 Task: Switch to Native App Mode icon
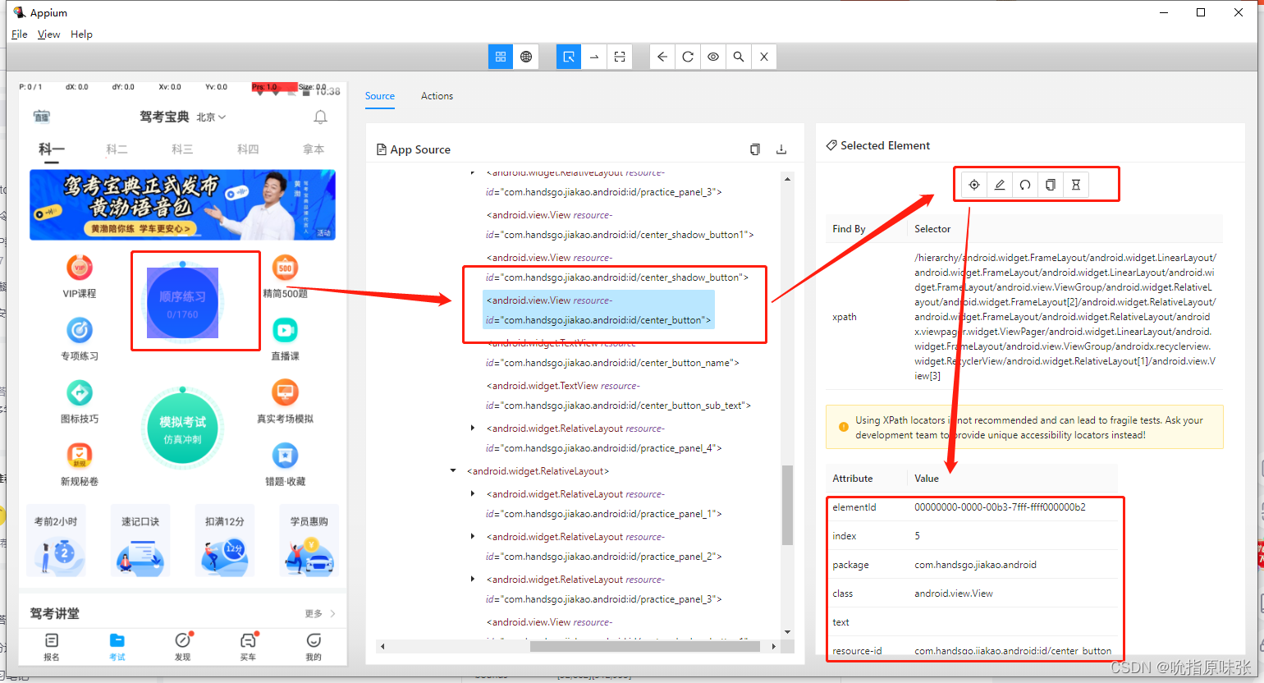(501, 57)
